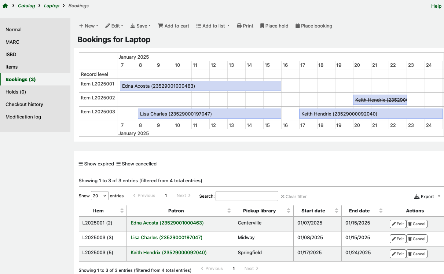
Task: Open the Place booking dialog
Action: (313, 26)
